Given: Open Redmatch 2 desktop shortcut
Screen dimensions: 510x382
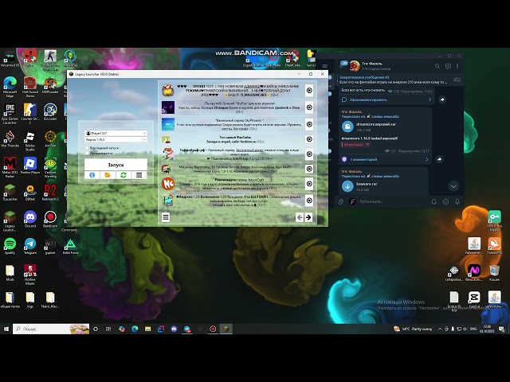Looking at the screenshot, I should (50, 193).
